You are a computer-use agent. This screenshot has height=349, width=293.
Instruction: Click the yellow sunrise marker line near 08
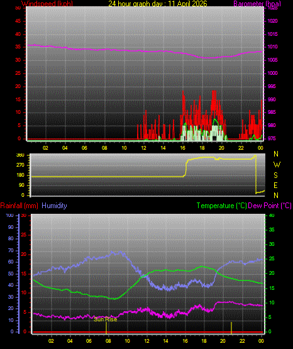point(106,328)
